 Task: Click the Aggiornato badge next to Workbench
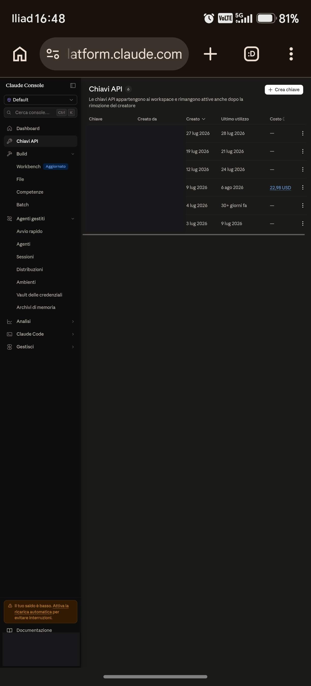pyautogui.click(x=56, y=167)
